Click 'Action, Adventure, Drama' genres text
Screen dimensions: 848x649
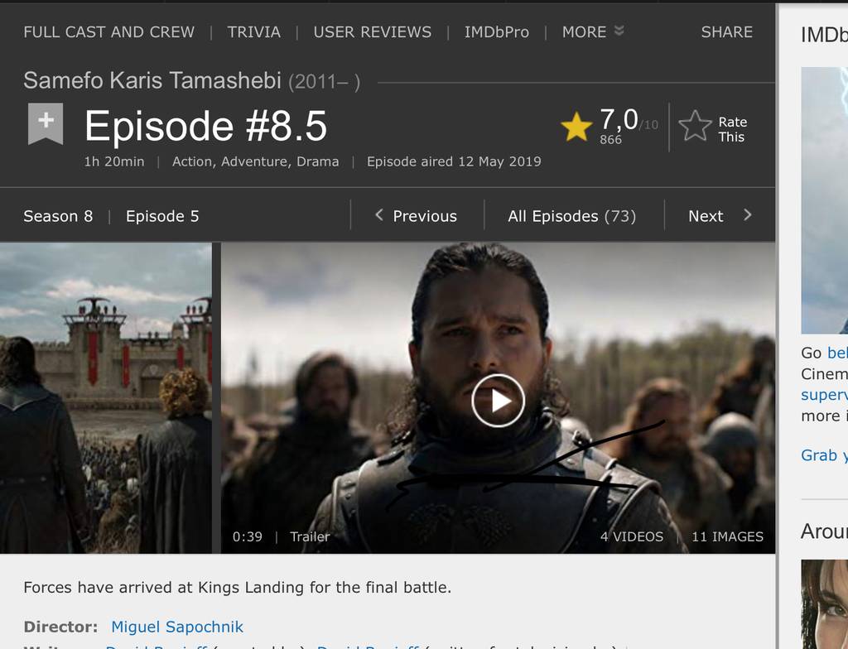[x=255, y=161]
